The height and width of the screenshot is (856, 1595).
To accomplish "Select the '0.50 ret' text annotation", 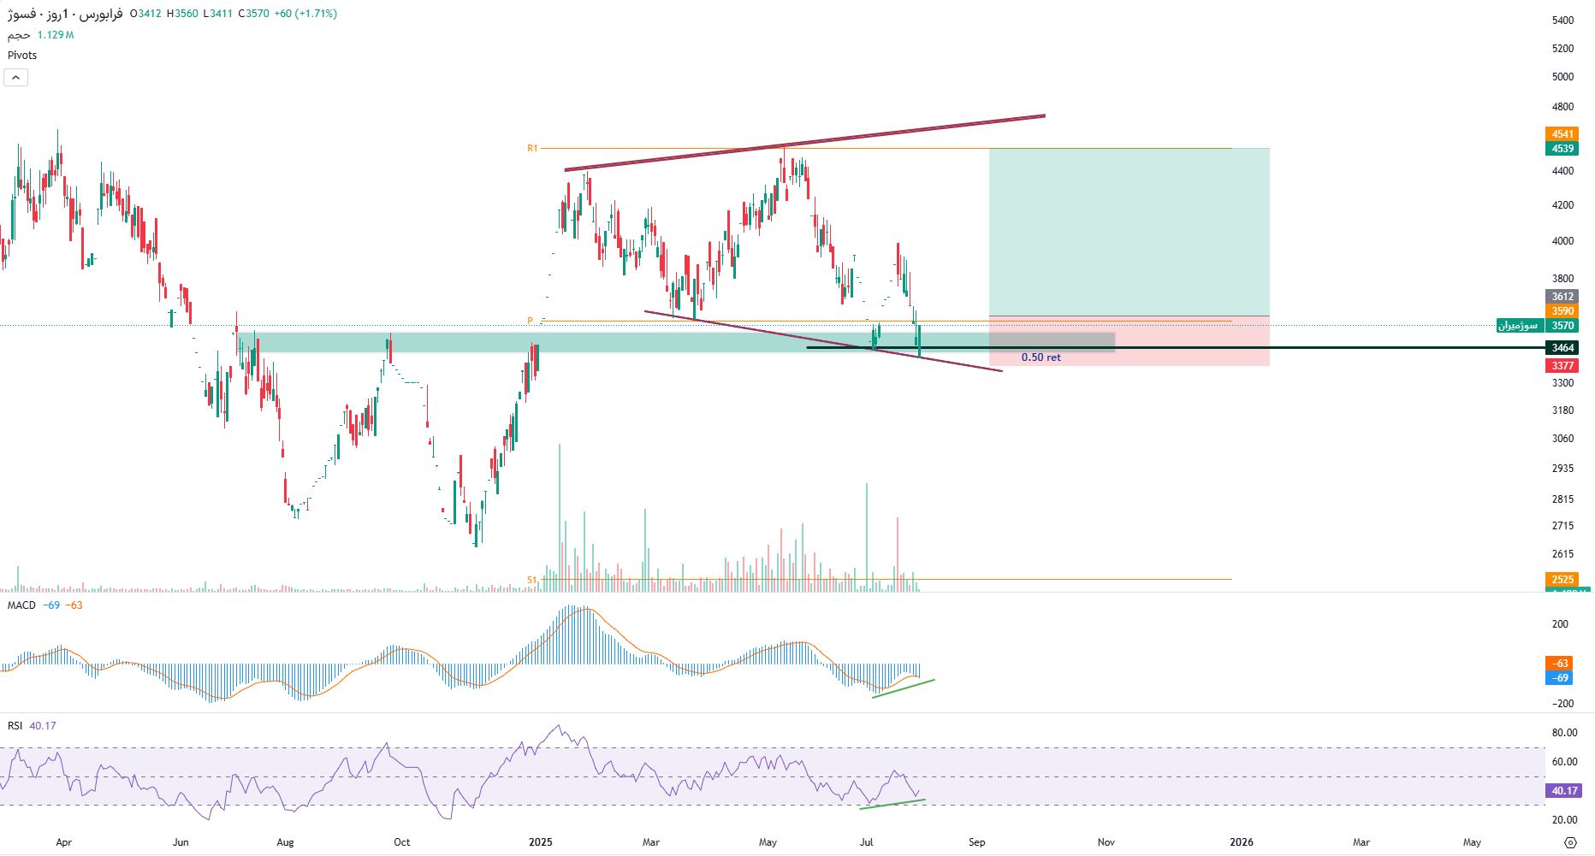I will point(1041,357).
